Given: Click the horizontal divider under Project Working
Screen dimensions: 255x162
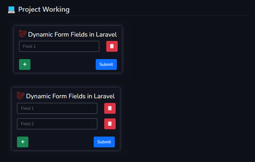Looking at the screenshot, I should click(128, 15).
